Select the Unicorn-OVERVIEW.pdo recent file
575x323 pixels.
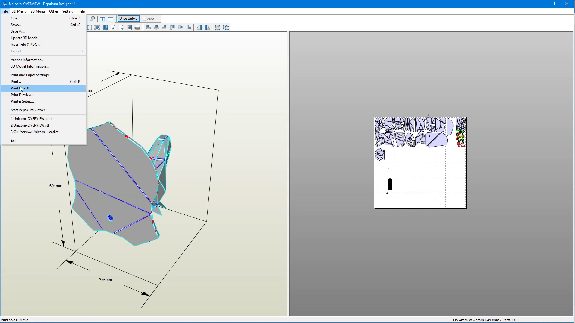pyautogui.click(x=31, y=118)
